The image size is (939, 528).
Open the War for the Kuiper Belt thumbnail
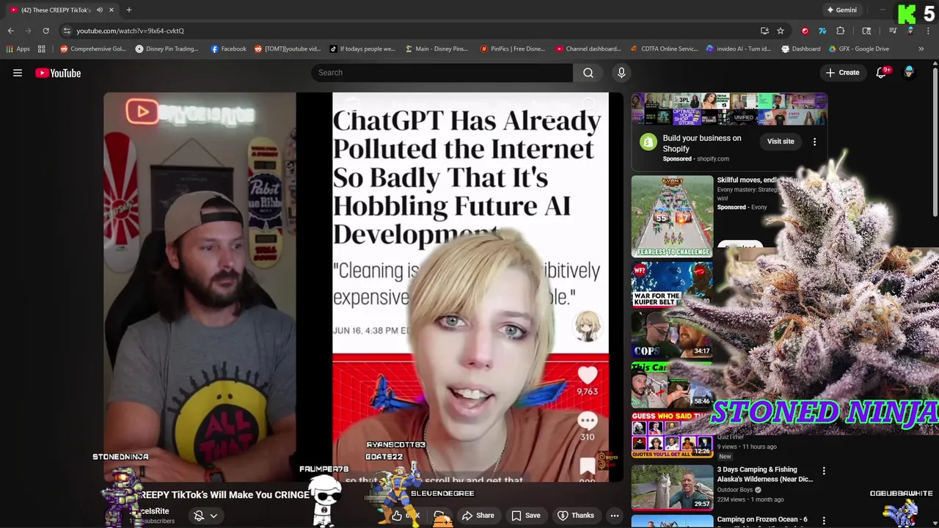[x=672, y=285]
